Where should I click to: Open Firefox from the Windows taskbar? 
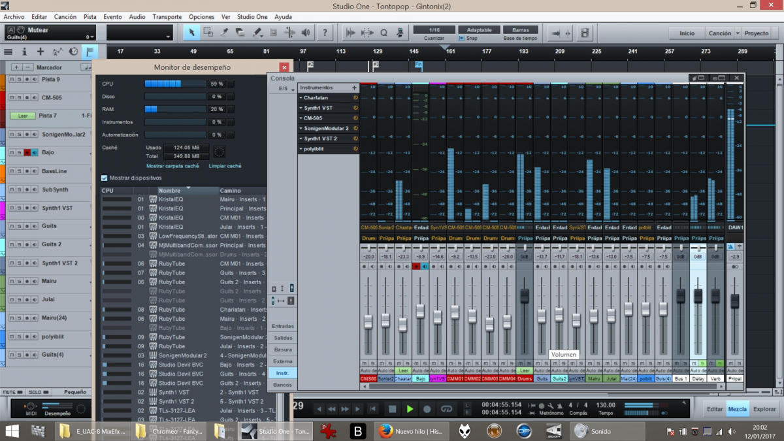(x=411, y=431)
